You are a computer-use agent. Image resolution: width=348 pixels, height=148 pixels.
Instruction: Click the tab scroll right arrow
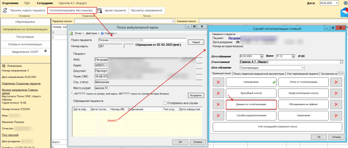(x=343, y=73)
